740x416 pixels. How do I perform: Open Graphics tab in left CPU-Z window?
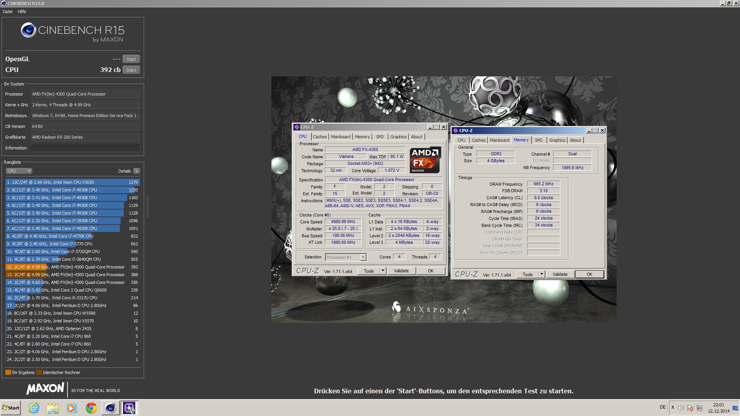point(398,137)
